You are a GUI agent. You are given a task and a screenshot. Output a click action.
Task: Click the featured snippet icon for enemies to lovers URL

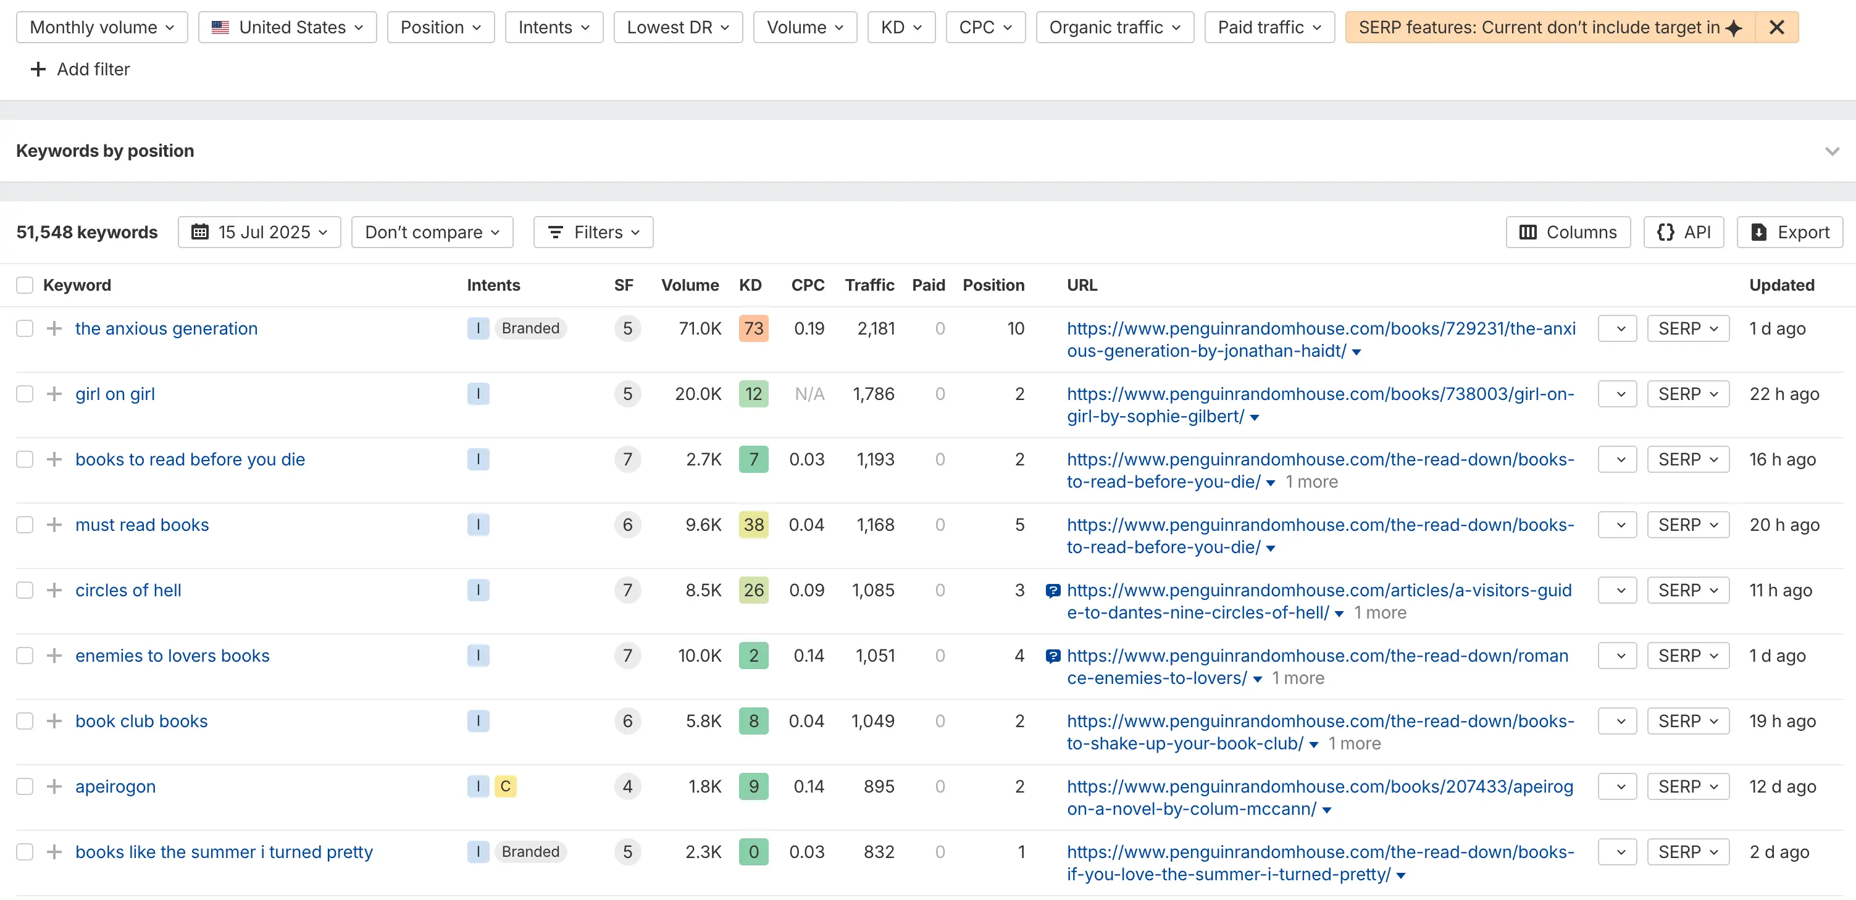1053,656
